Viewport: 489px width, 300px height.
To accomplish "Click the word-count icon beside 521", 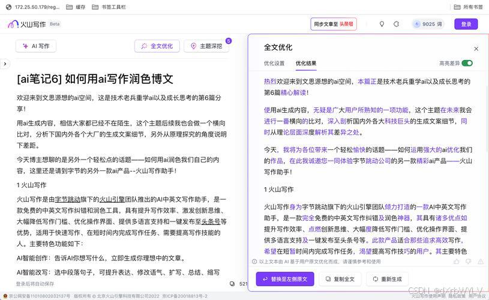I will 232,284.
